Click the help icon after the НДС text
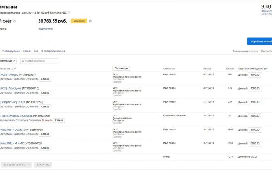The width and height of the screenshot is (272, 170). 69,12
